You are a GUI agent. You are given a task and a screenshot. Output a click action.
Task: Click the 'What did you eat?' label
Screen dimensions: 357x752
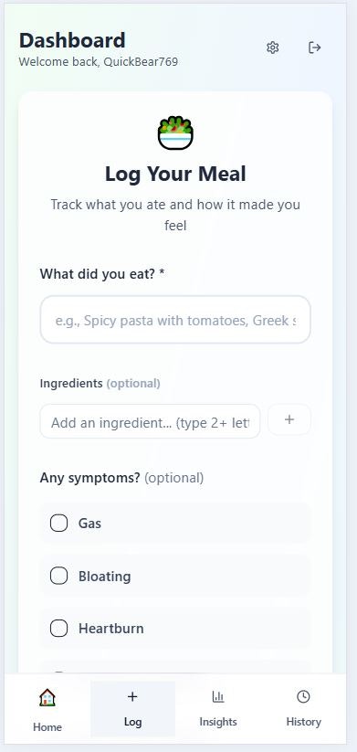[102, 274]
